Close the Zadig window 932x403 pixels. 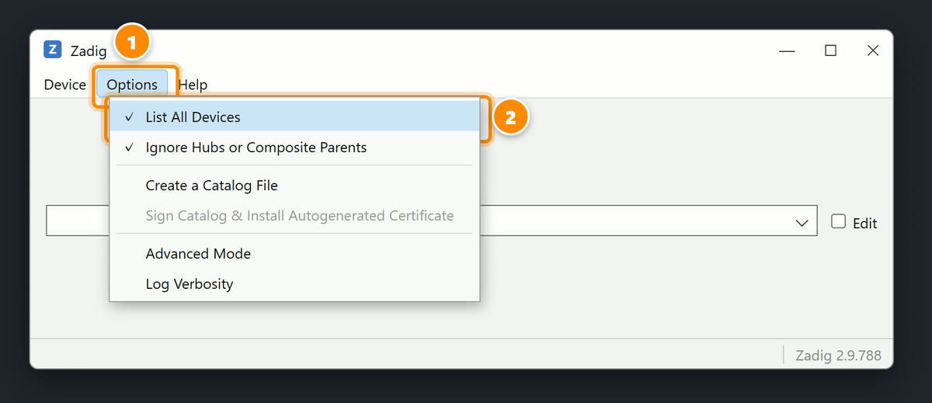click(873, 50)
